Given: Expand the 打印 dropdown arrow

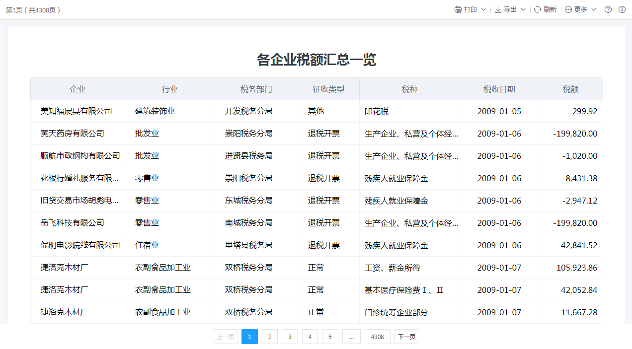Looking at the screenshot, I should coord(483,9).
